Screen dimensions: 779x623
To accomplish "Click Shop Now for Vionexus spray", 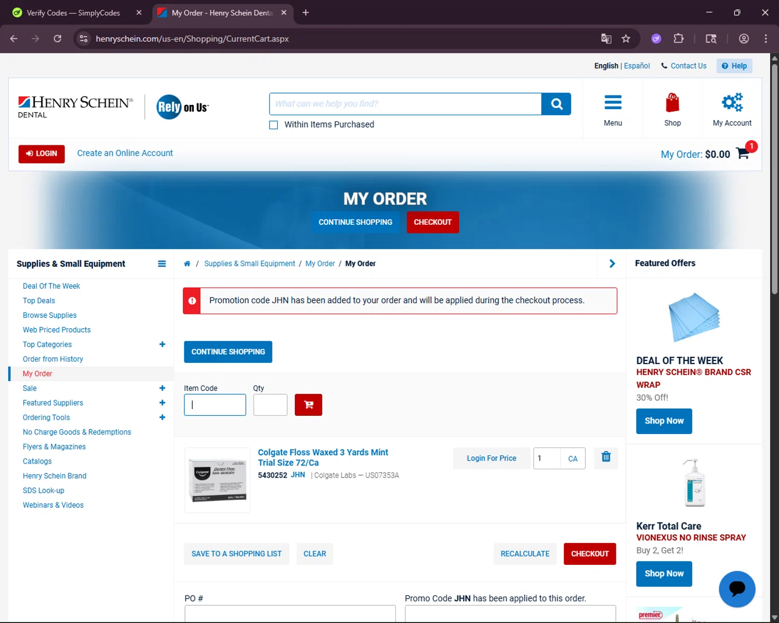I will tap(664, 574).
